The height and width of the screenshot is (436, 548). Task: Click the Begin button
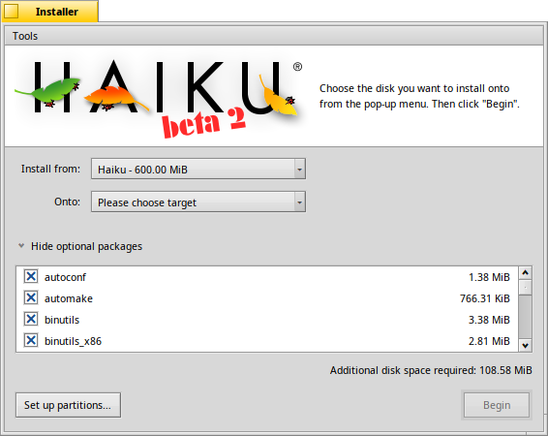[497, 405]
